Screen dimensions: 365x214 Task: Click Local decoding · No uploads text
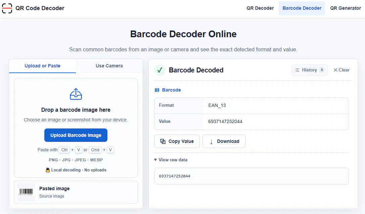[x=79, y=170]
